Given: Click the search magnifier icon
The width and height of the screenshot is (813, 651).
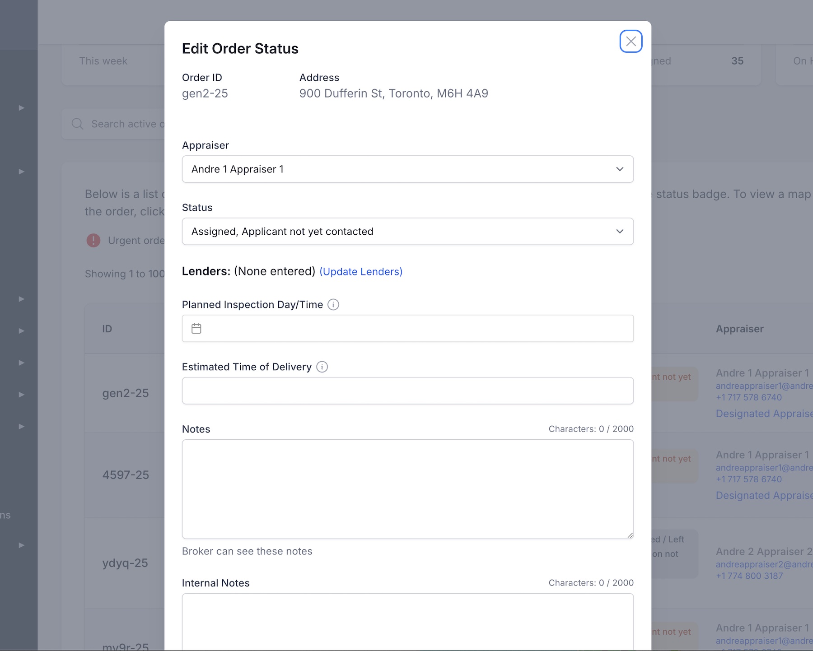Looking at the screenshot, I should pos(78,124).
